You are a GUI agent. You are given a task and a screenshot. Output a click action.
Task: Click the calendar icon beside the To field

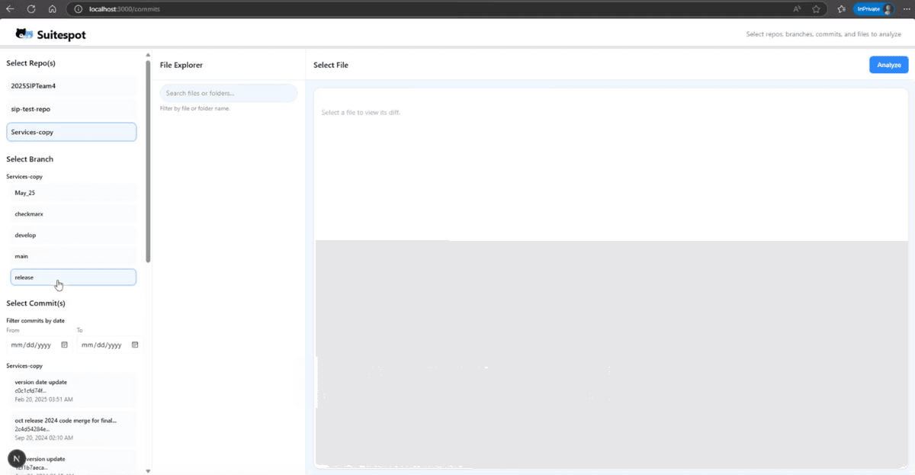pos(135,345)
